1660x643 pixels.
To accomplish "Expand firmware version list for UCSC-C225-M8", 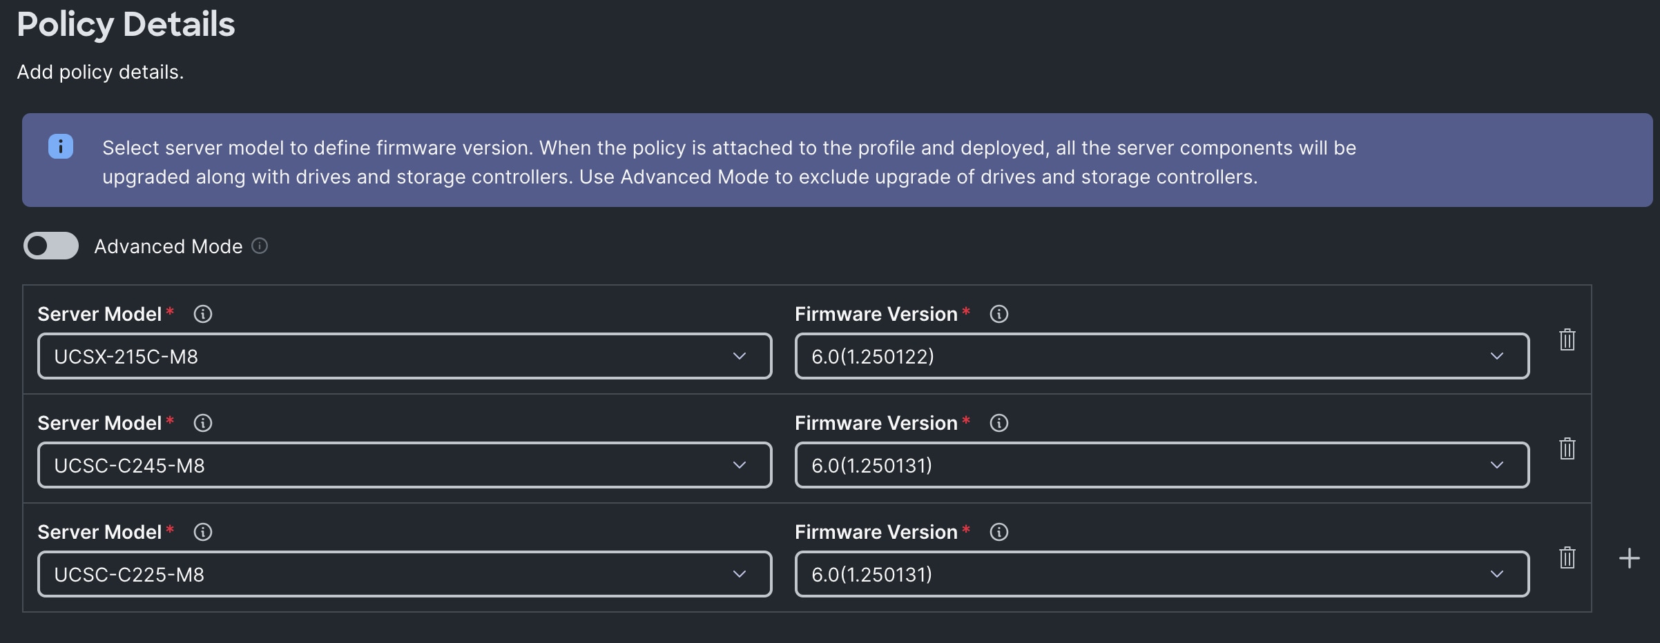I will coord(1497,573).
